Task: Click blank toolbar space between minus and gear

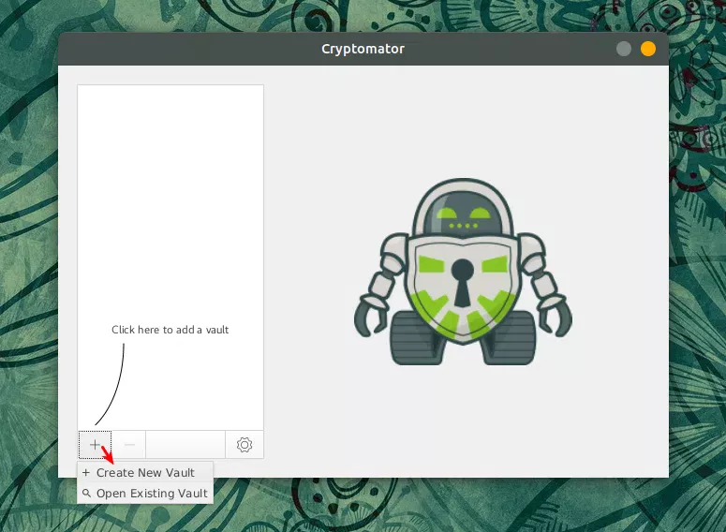Action: tap(185, 445)
